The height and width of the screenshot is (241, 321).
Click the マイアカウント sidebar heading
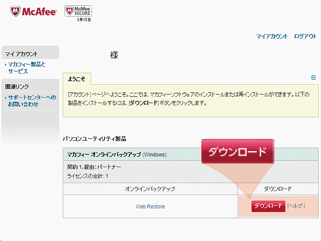point(21,54)
